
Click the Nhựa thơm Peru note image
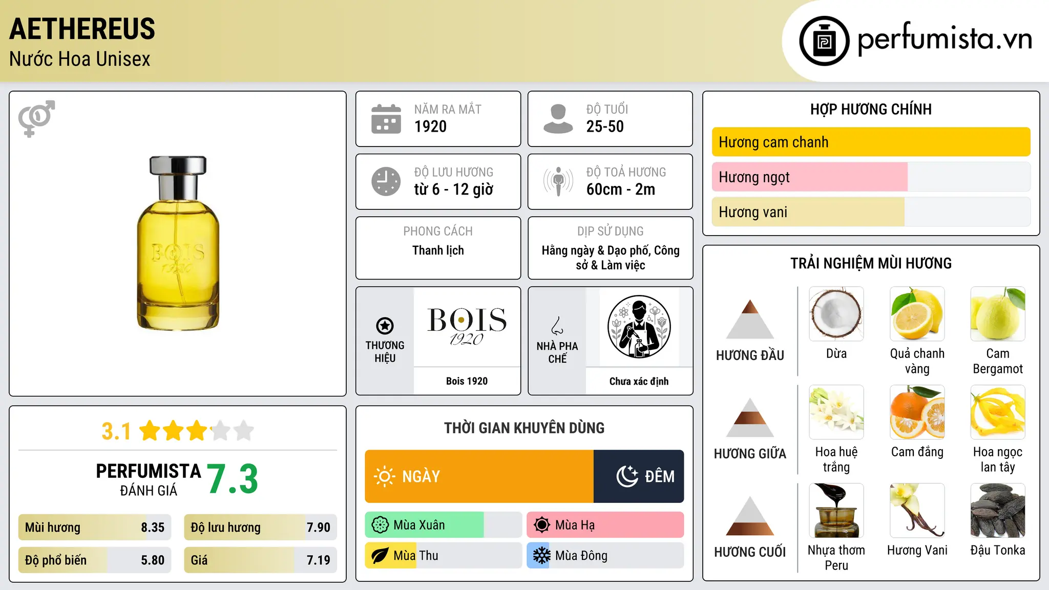[836, 511]
